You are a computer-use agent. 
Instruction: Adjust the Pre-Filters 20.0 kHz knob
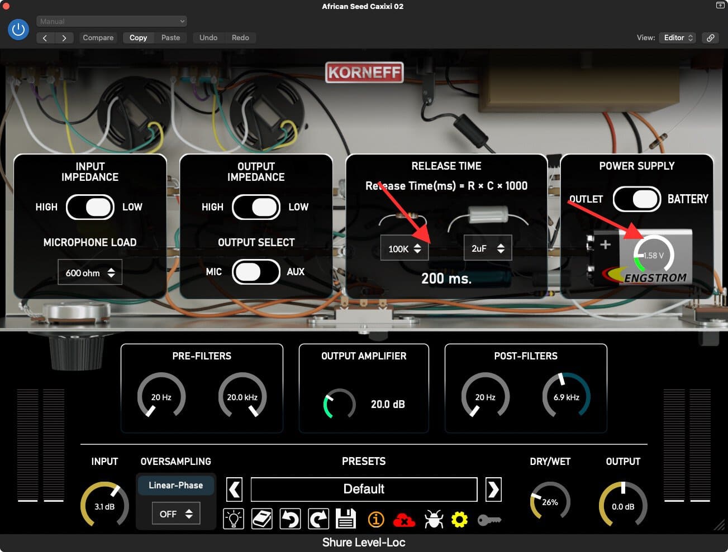tap(242, 396)
